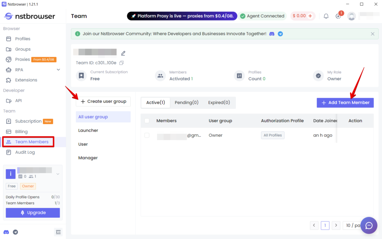
Task: Click the Owner tag in sidebar card
Action: pyautogui.click(x=28, y=186)
